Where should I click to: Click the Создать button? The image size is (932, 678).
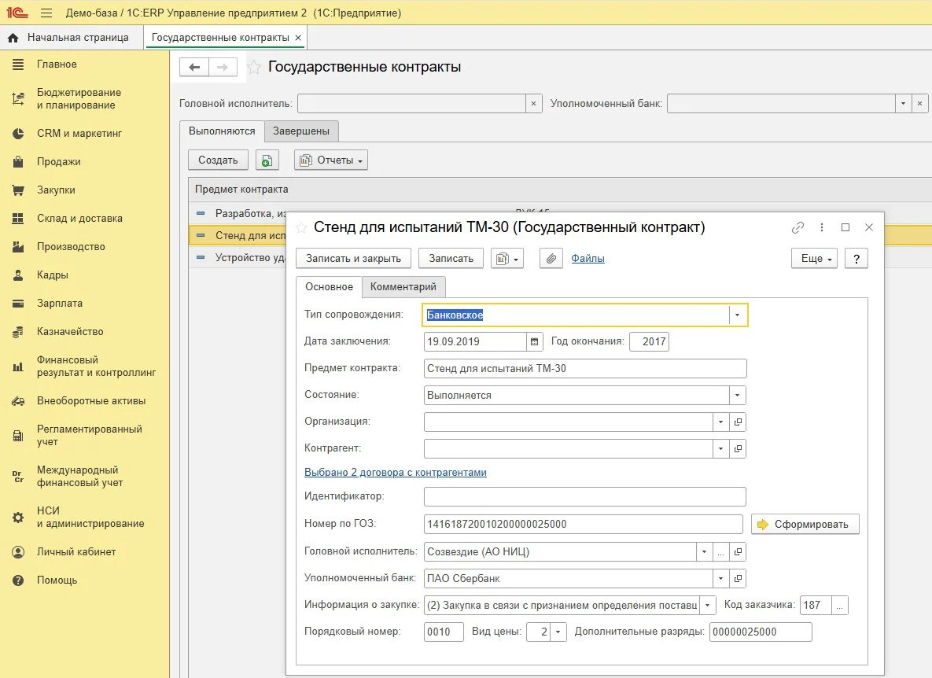pos(218,160)
